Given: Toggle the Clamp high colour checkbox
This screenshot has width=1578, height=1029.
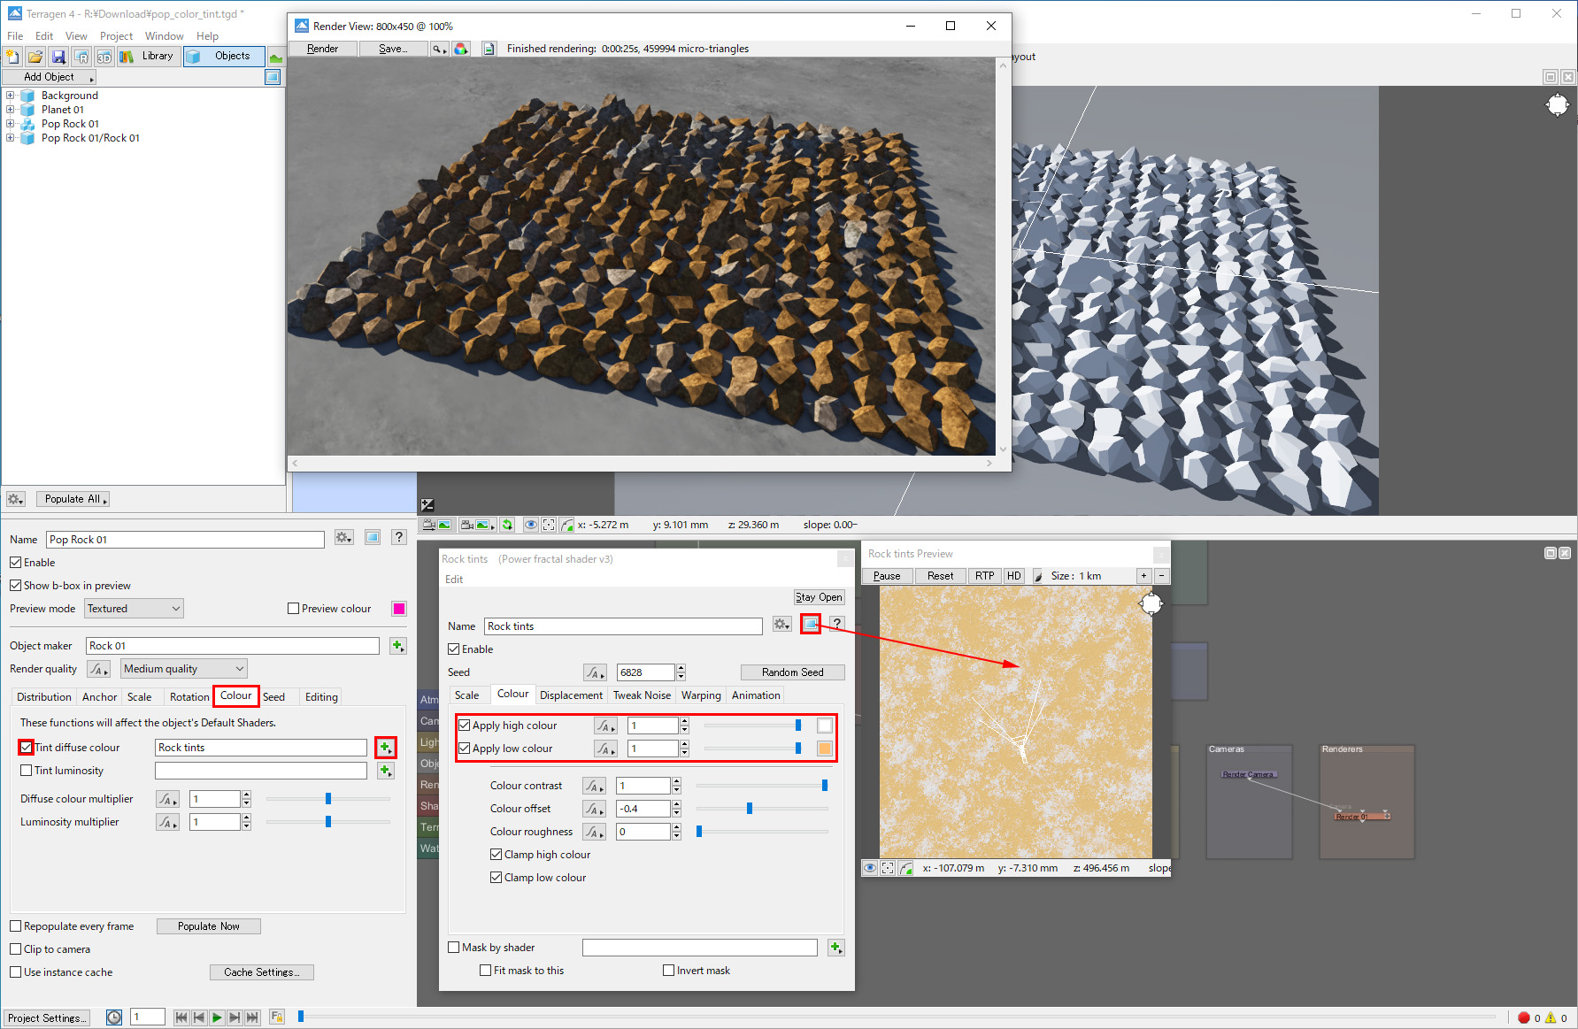Looking at the screenshot, I should (496, 855).
